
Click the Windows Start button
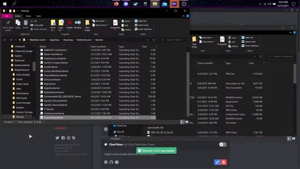[4, 4]
